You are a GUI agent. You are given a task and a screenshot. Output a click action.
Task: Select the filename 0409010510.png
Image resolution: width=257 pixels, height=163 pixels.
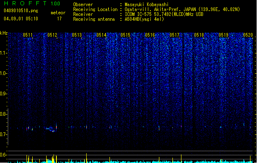pyautogui.click(x=21, y=11)
